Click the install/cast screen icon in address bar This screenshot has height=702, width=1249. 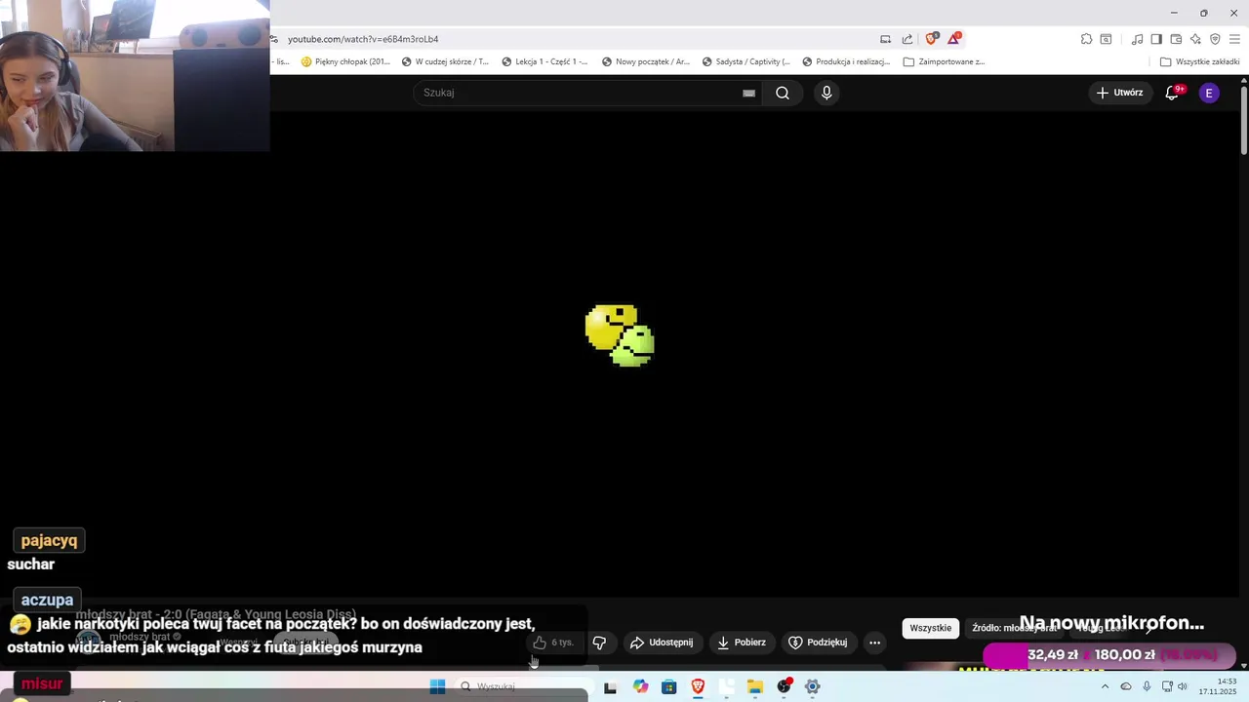tap(885, 39)
